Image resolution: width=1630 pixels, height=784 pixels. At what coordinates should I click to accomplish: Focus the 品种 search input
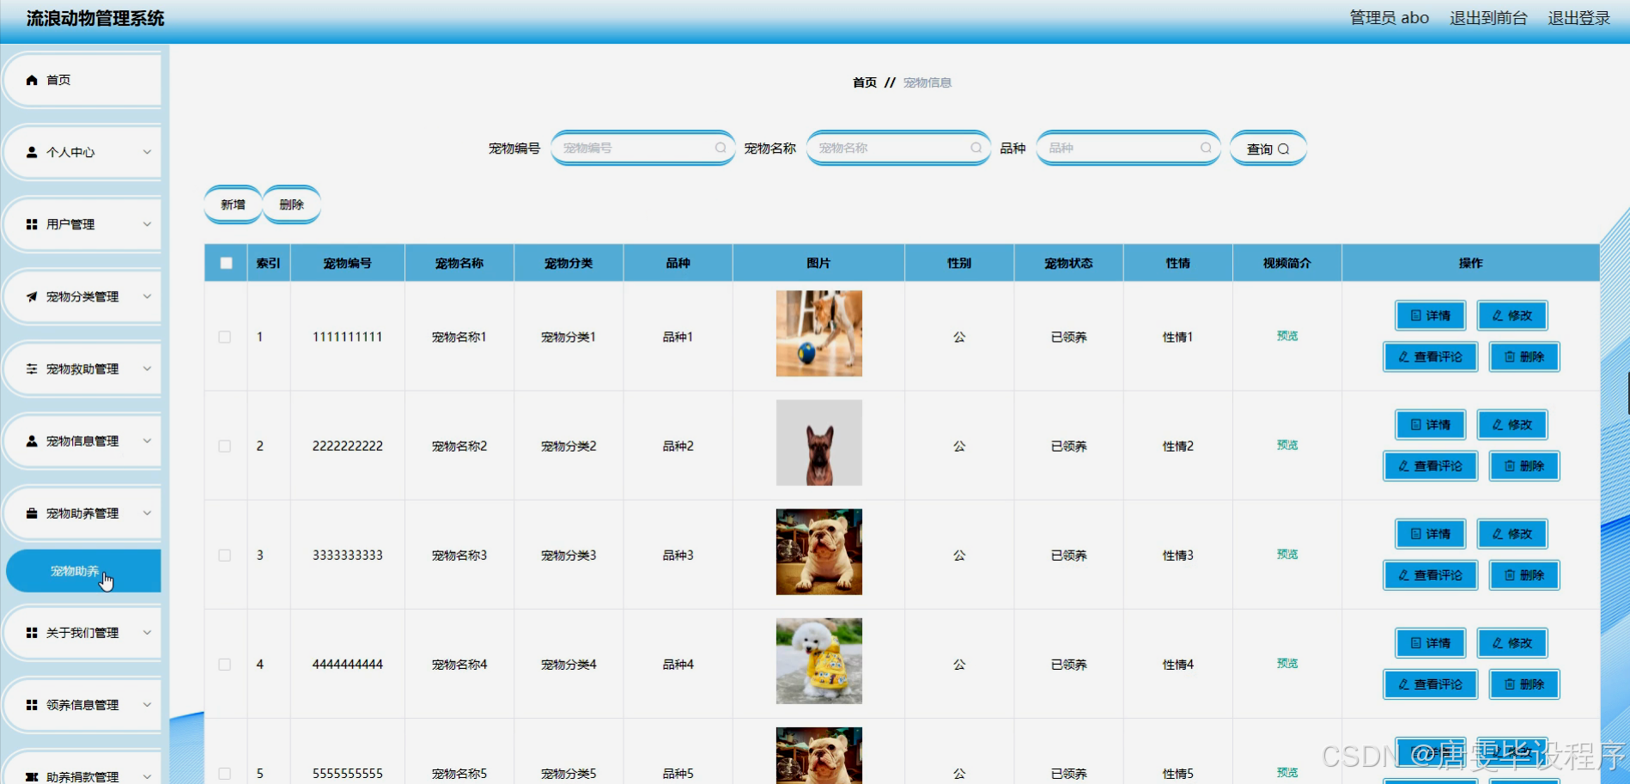tap(1128, 148)
